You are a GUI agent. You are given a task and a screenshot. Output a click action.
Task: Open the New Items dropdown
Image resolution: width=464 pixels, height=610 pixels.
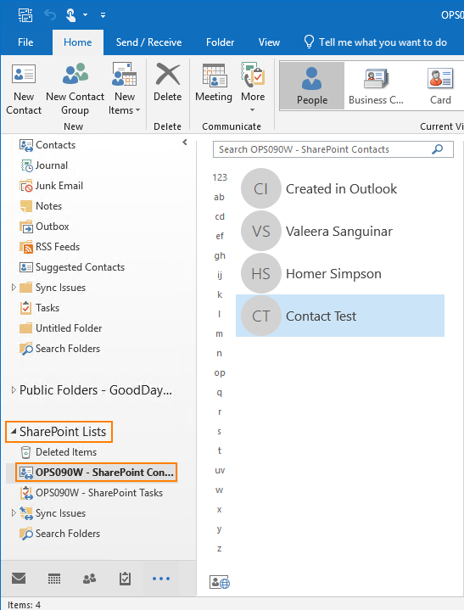pyautogui.click(x=125, y=89)
